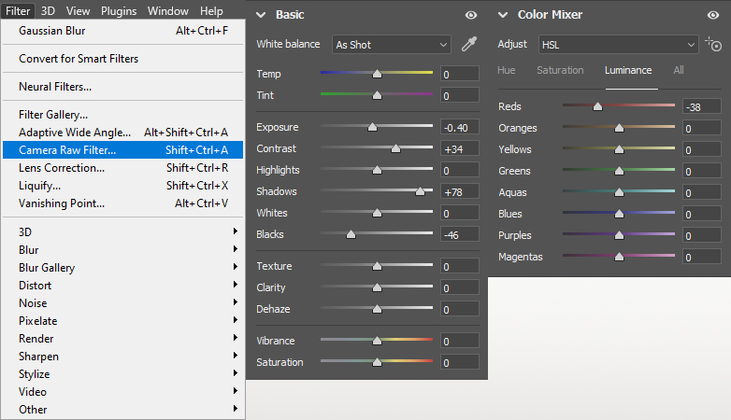This screenshot has height=420, width=731.
Task: Toggle Basic panel visibility eye icon
Action: coord(471,15)
